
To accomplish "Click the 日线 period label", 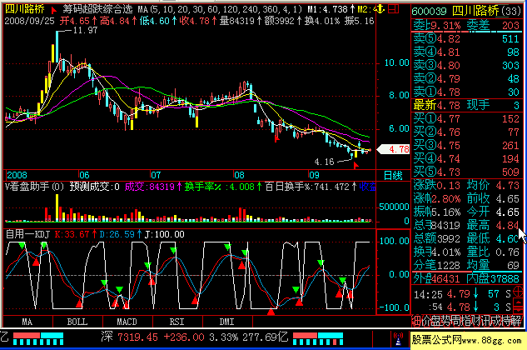I will [393, 175].
